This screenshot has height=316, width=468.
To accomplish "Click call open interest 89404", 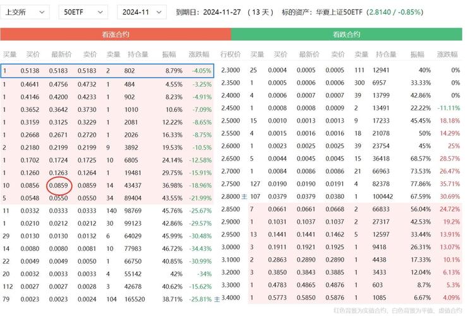I will (x=133, y=198).
